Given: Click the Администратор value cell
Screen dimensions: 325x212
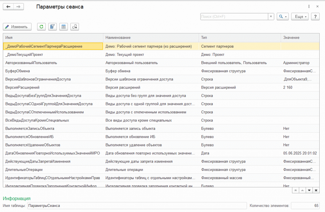Looking at the screenshot, I should point(300,63).
